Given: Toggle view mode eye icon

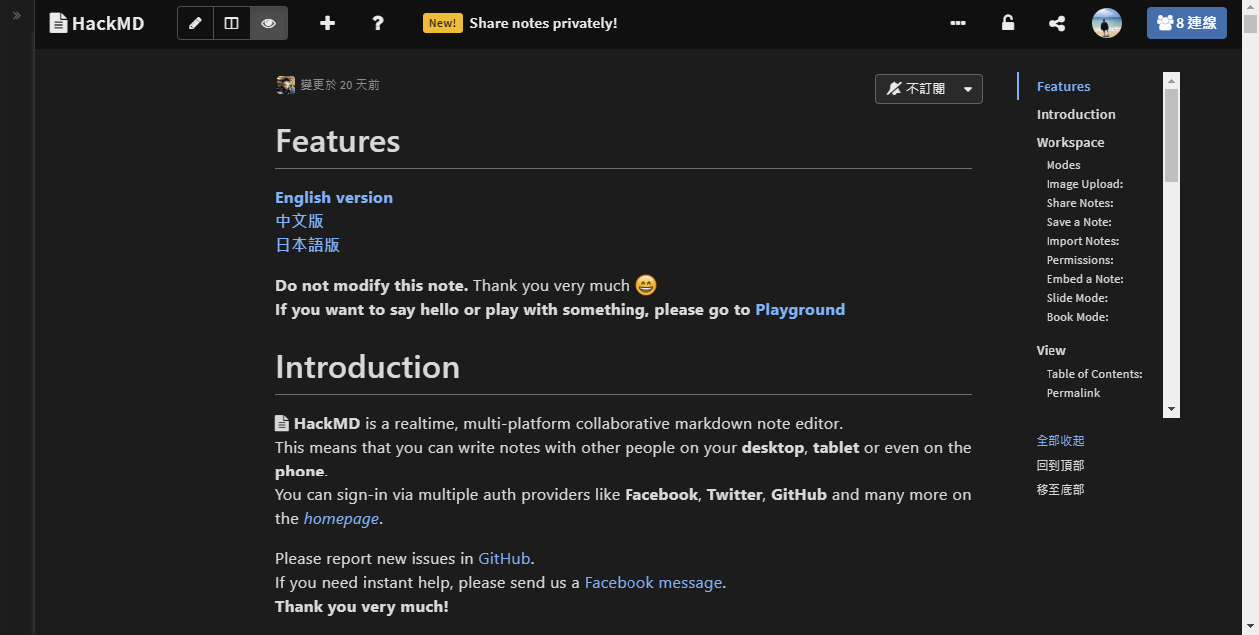Looking at the screenshot, I should 269,23.
